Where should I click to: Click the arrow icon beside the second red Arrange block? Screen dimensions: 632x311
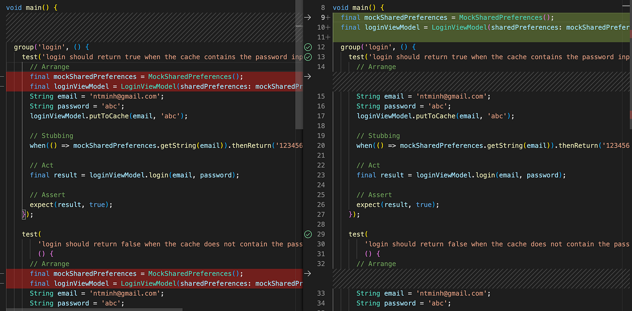[307, 274]
